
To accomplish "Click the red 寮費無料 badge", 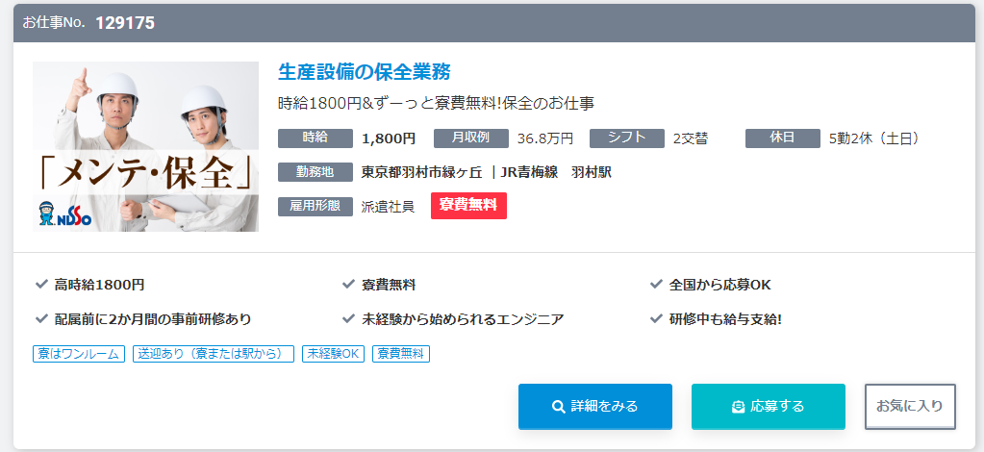I will coord(468,206).
